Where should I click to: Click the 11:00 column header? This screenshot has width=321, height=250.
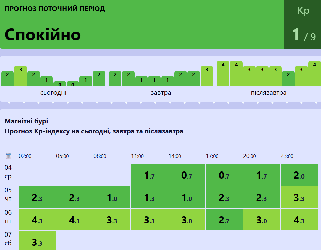click(x=137, y=156)
